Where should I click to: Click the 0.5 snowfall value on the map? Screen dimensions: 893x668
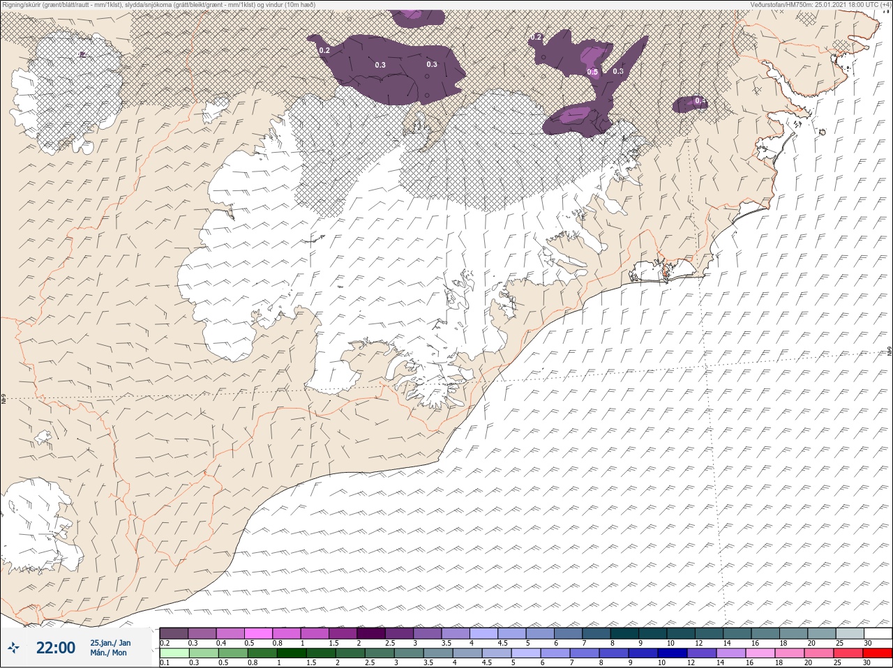pos(592,72)
